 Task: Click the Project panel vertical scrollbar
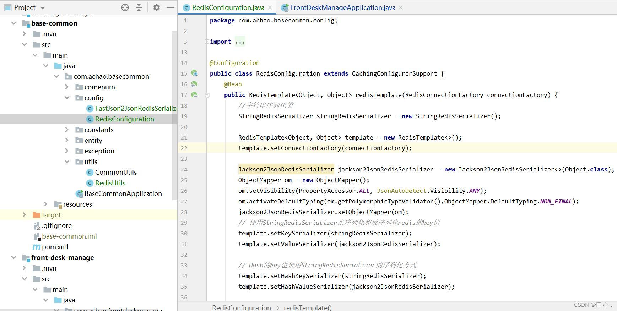tap(174, 115)
